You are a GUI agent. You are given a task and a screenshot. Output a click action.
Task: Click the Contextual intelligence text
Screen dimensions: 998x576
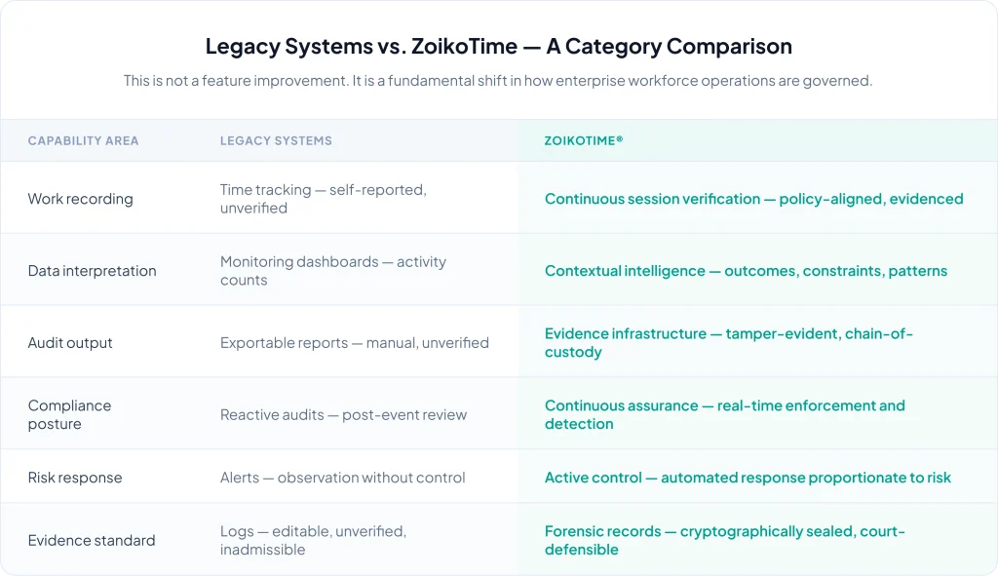[746, 271]
